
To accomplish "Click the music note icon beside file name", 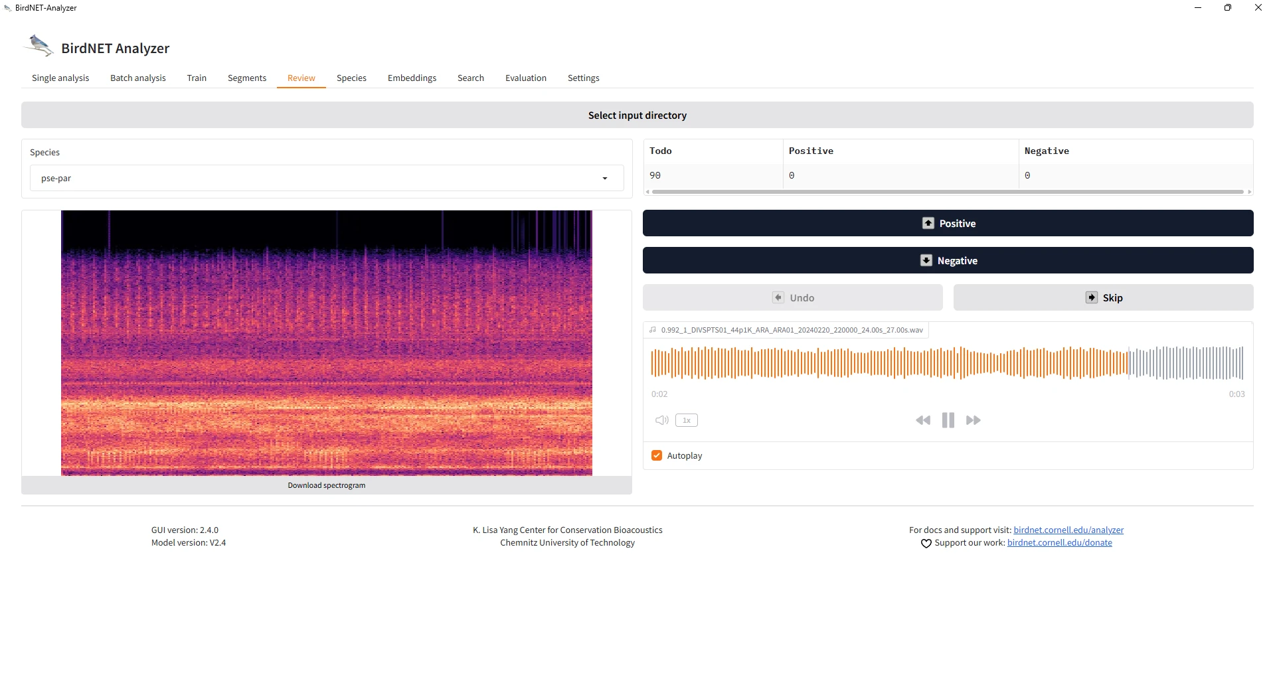I will pyautogui.click(x=653, y=329).
